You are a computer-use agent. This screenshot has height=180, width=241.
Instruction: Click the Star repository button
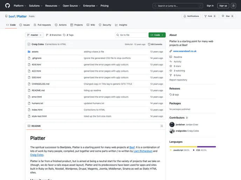(228, 16)
